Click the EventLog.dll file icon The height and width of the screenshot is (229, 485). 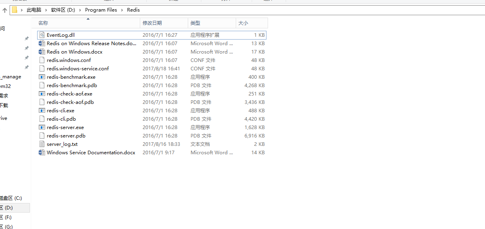pos(42,35)
